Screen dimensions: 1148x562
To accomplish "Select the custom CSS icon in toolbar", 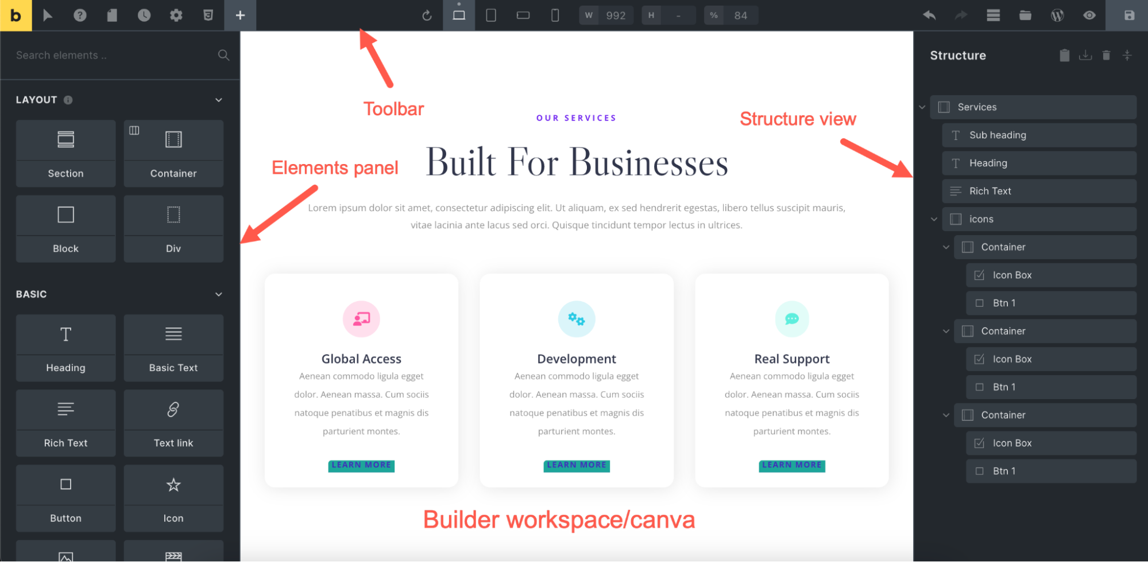I will 208,15.
